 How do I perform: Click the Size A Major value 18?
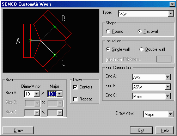click(52, 94)
